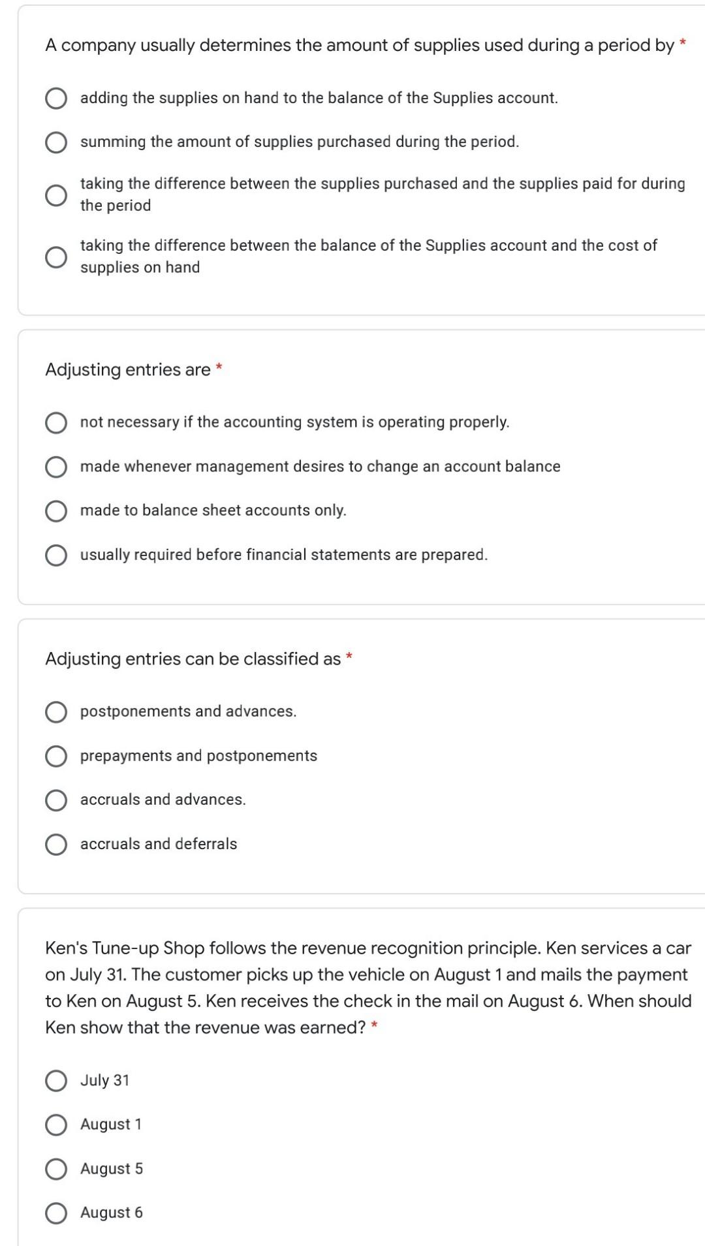The width and height of the screenshot is (705, 1246).
Task: Select 'made to balance sheet accounts only'
Action: pos(56,511)
